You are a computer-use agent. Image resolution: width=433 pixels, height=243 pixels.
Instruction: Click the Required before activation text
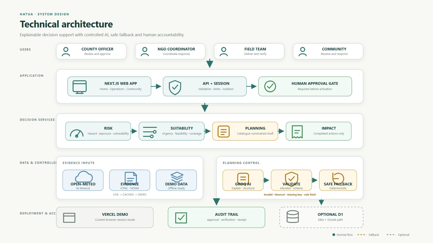coord(315,89)
